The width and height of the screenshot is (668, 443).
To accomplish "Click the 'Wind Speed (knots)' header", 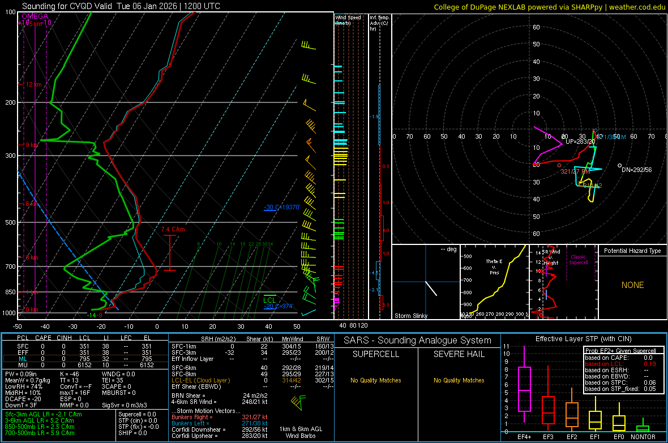I will [348, 20].
